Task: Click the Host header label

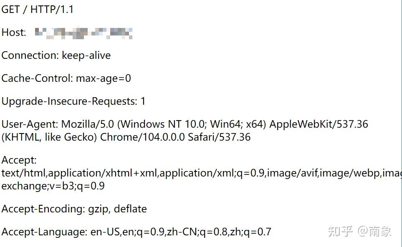Action: (14, 33)
